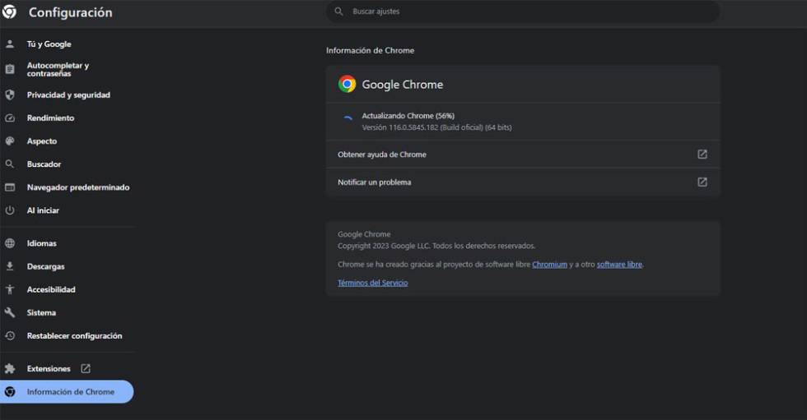Screen dimensions: 807x420
Task: Click the shield icon for Privacidad y seguridad
Action: pyautogui.click(x=10, y=95)
